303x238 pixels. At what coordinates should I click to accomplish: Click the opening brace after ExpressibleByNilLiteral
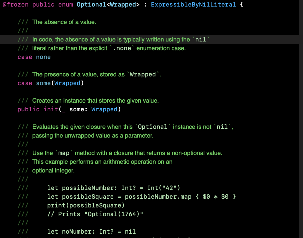242,4
